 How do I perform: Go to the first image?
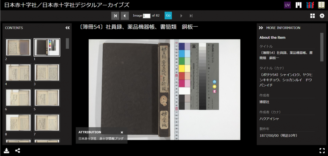pyautogui.click(x=115, y=16)
